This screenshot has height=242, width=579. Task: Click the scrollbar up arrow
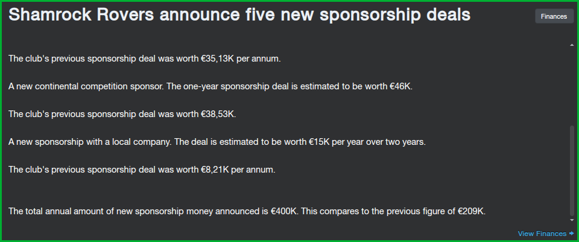572,45
